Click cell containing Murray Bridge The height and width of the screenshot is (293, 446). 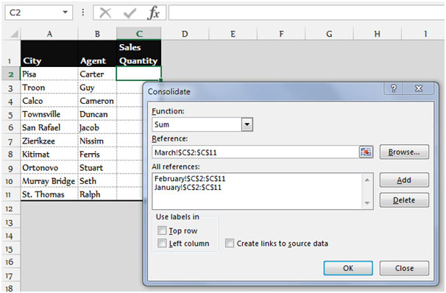[x=49, y=181]
